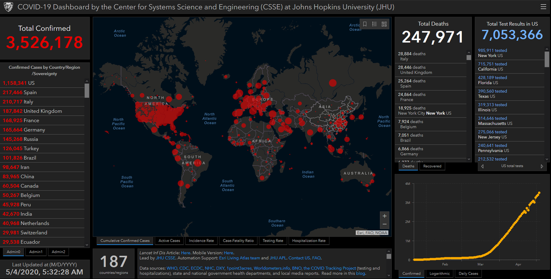The image size is (551, 279).
Task: Select the New York City deaths entry
Action: coord(430,110)
